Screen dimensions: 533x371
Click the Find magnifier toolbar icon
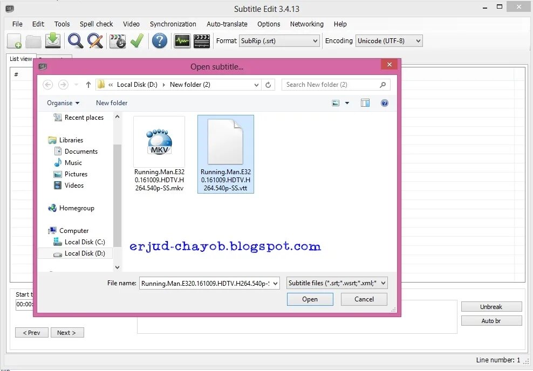point(76,41)
